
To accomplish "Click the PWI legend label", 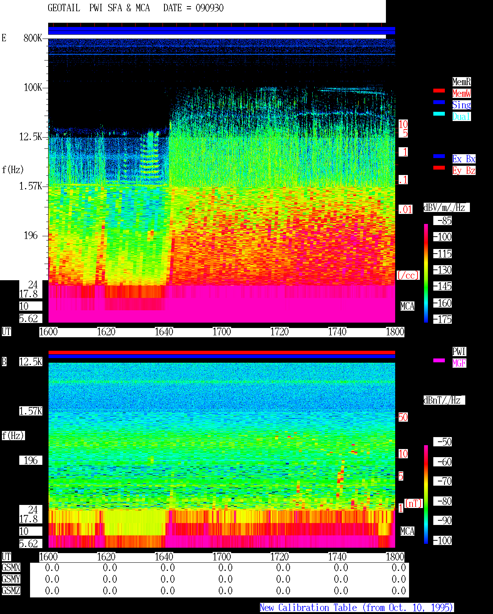I will click(459, 352).
